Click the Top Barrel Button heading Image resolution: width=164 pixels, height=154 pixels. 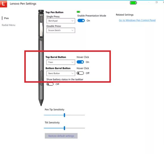point(56,57)
